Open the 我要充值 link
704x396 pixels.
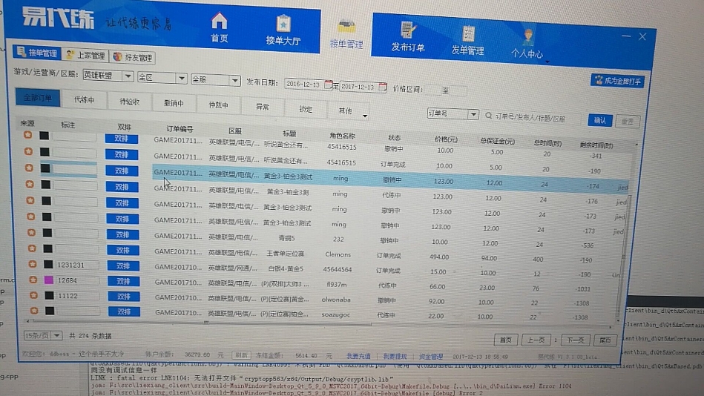358,356
